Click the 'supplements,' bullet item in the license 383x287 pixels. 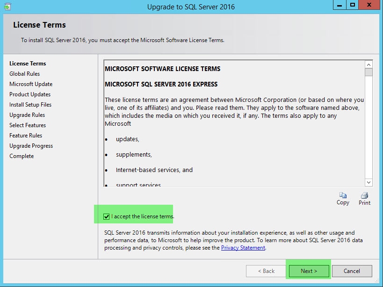pyautogui.click(x=134, y=154)
